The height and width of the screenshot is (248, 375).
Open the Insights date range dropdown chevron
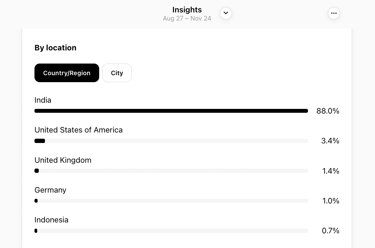(x=226, y=13)
